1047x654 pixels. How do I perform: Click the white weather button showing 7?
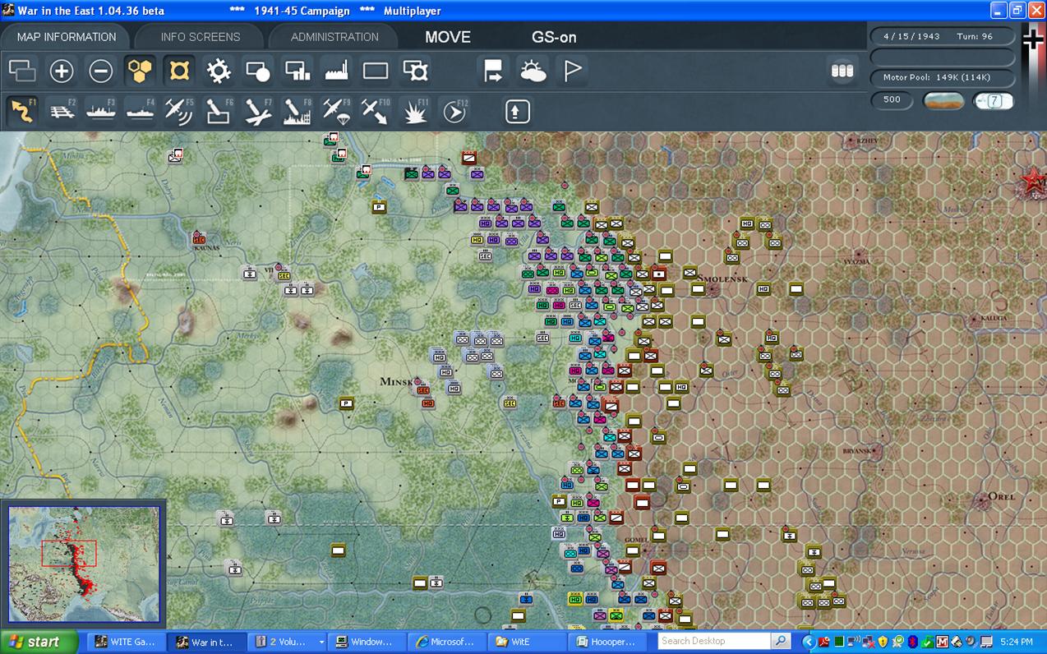pos(994,100)
